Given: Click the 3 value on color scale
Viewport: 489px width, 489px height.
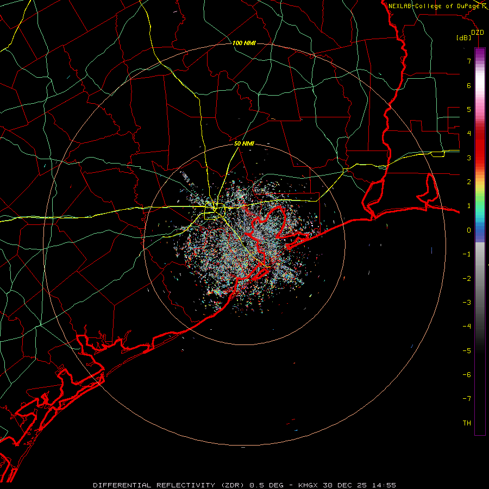Looking at the screenshot, I should (x=469, y=158).
